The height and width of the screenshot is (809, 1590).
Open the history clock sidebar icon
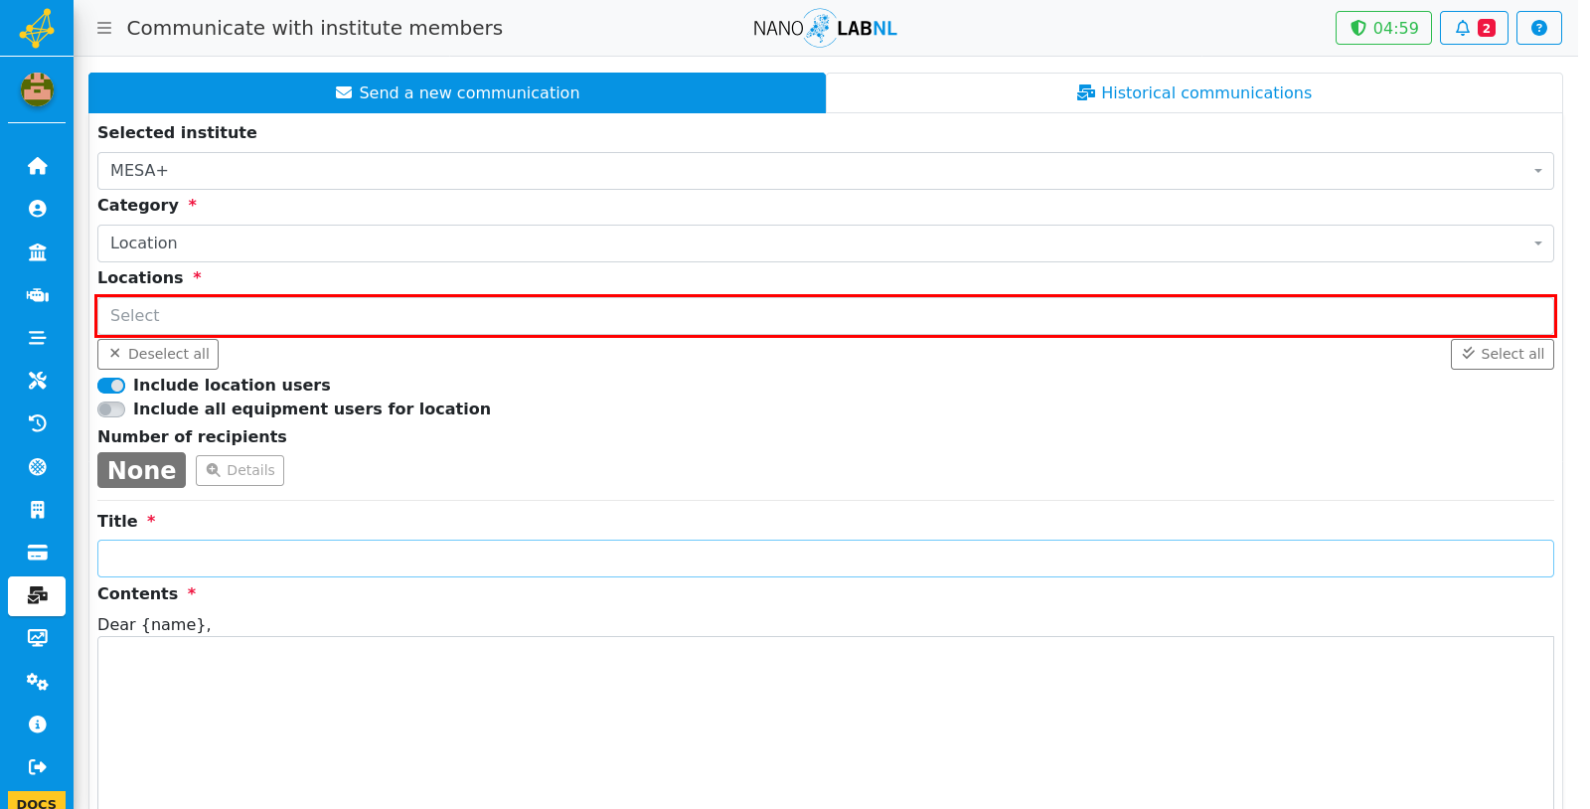pyautogui.click(x=37, y=423)
